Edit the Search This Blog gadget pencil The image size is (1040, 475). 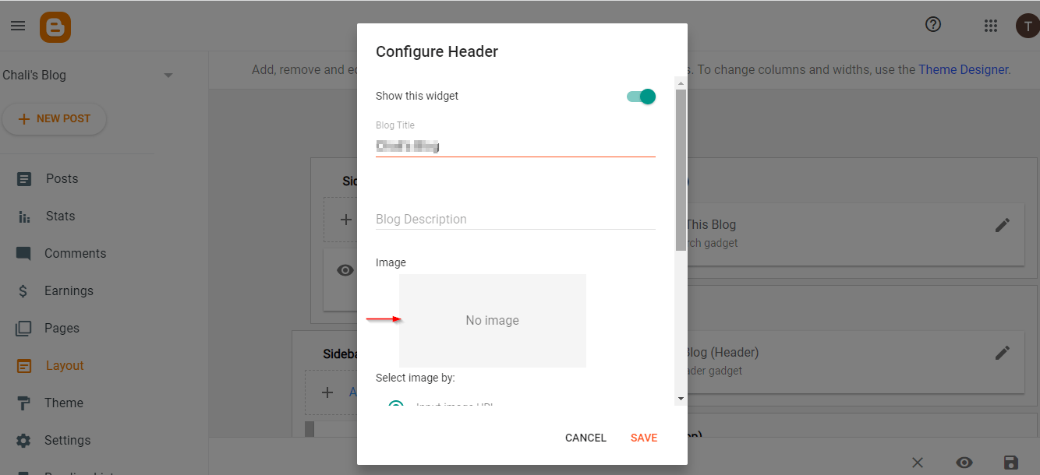pos(1003,225)
